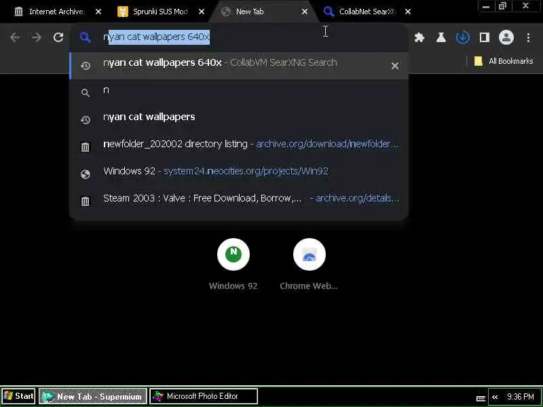
Task: Switch to the Sprunki SUS Mod tab
Action: click(161, 12)
